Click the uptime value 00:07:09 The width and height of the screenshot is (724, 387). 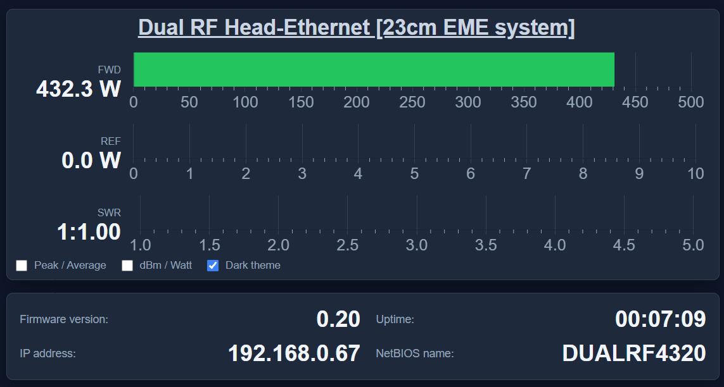661,319
